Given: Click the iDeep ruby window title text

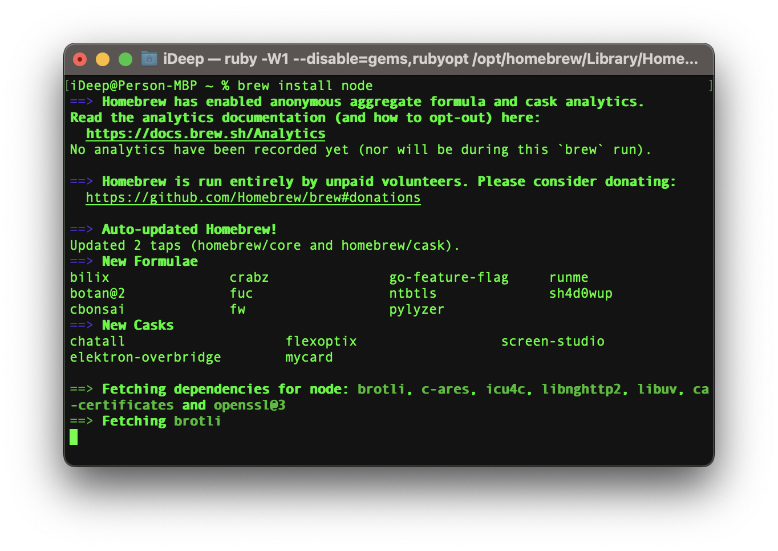Looking at the screenshot, I should point(430,59).
